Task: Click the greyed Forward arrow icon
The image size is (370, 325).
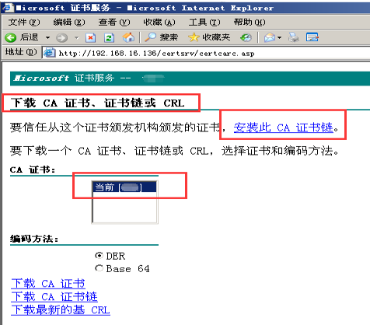Action: [61, 38]
